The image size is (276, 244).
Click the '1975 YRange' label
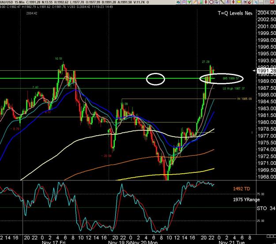(x=246, y=200)
